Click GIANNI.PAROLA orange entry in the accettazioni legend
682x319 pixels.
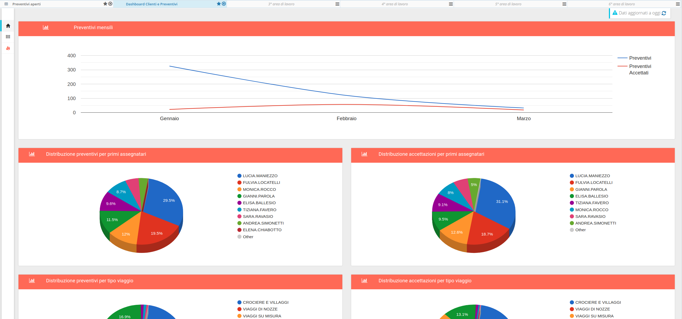coord(589,189)
